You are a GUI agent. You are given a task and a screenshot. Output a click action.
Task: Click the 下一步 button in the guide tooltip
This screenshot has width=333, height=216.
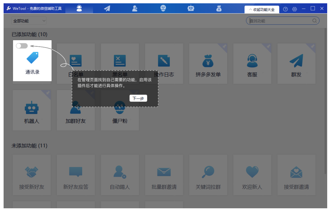138,98
